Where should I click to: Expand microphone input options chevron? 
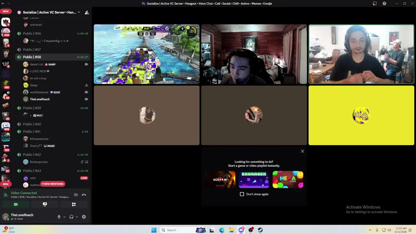click(x=64, y=217)
